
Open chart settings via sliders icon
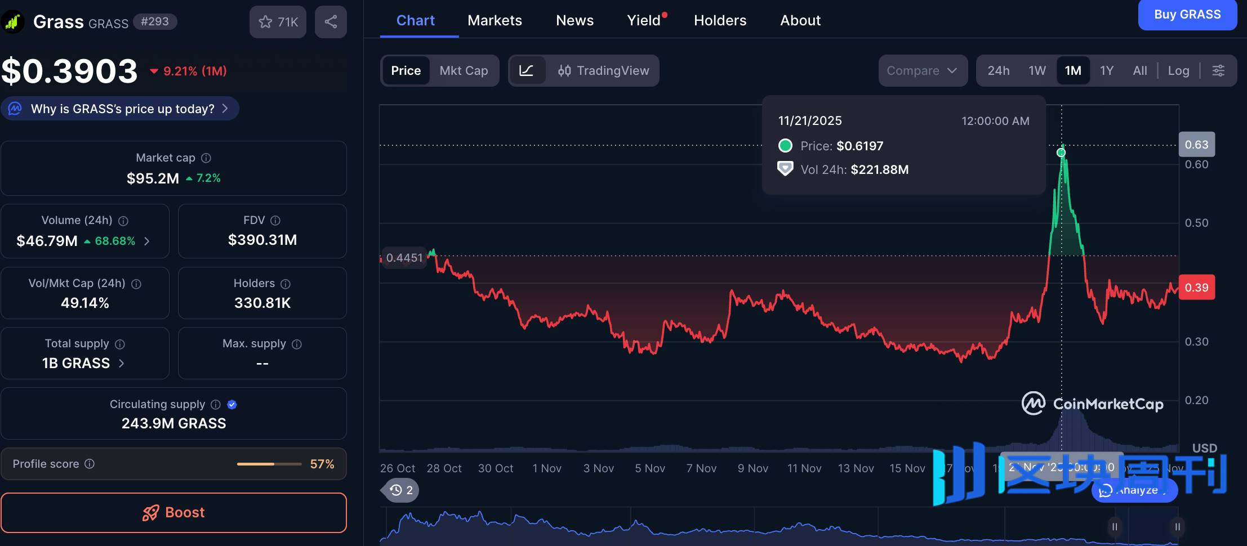tap(1219, 70)
